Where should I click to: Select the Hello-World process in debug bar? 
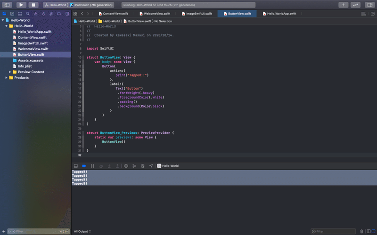click(x=168, y=166)
